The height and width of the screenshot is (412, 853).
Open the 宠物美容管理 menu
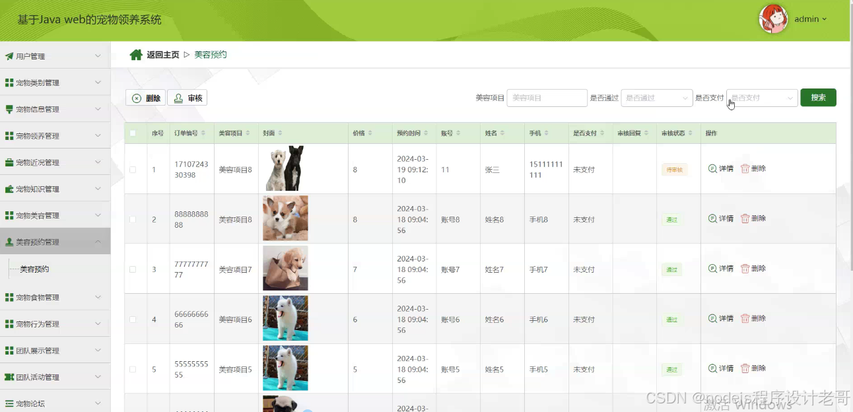click(x=55, y=215)
